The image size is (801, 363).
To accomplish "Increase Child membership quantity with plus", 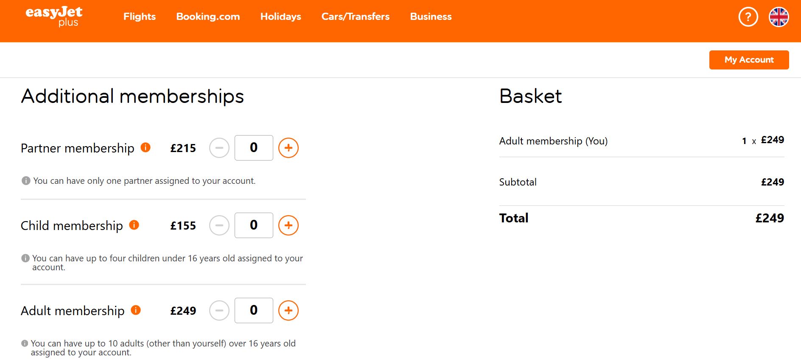I will tap(288, 225).
